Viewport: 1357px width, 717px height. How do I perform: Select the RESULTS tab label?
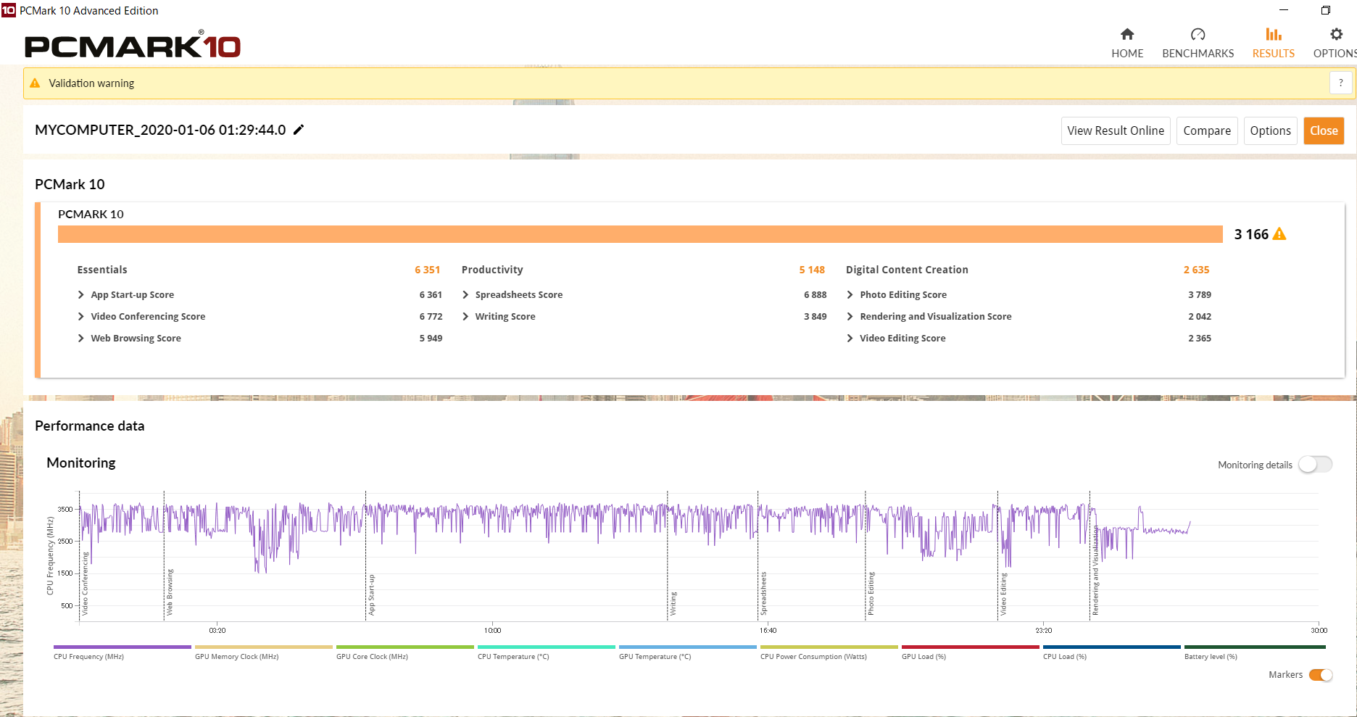tap(1274, 54)
